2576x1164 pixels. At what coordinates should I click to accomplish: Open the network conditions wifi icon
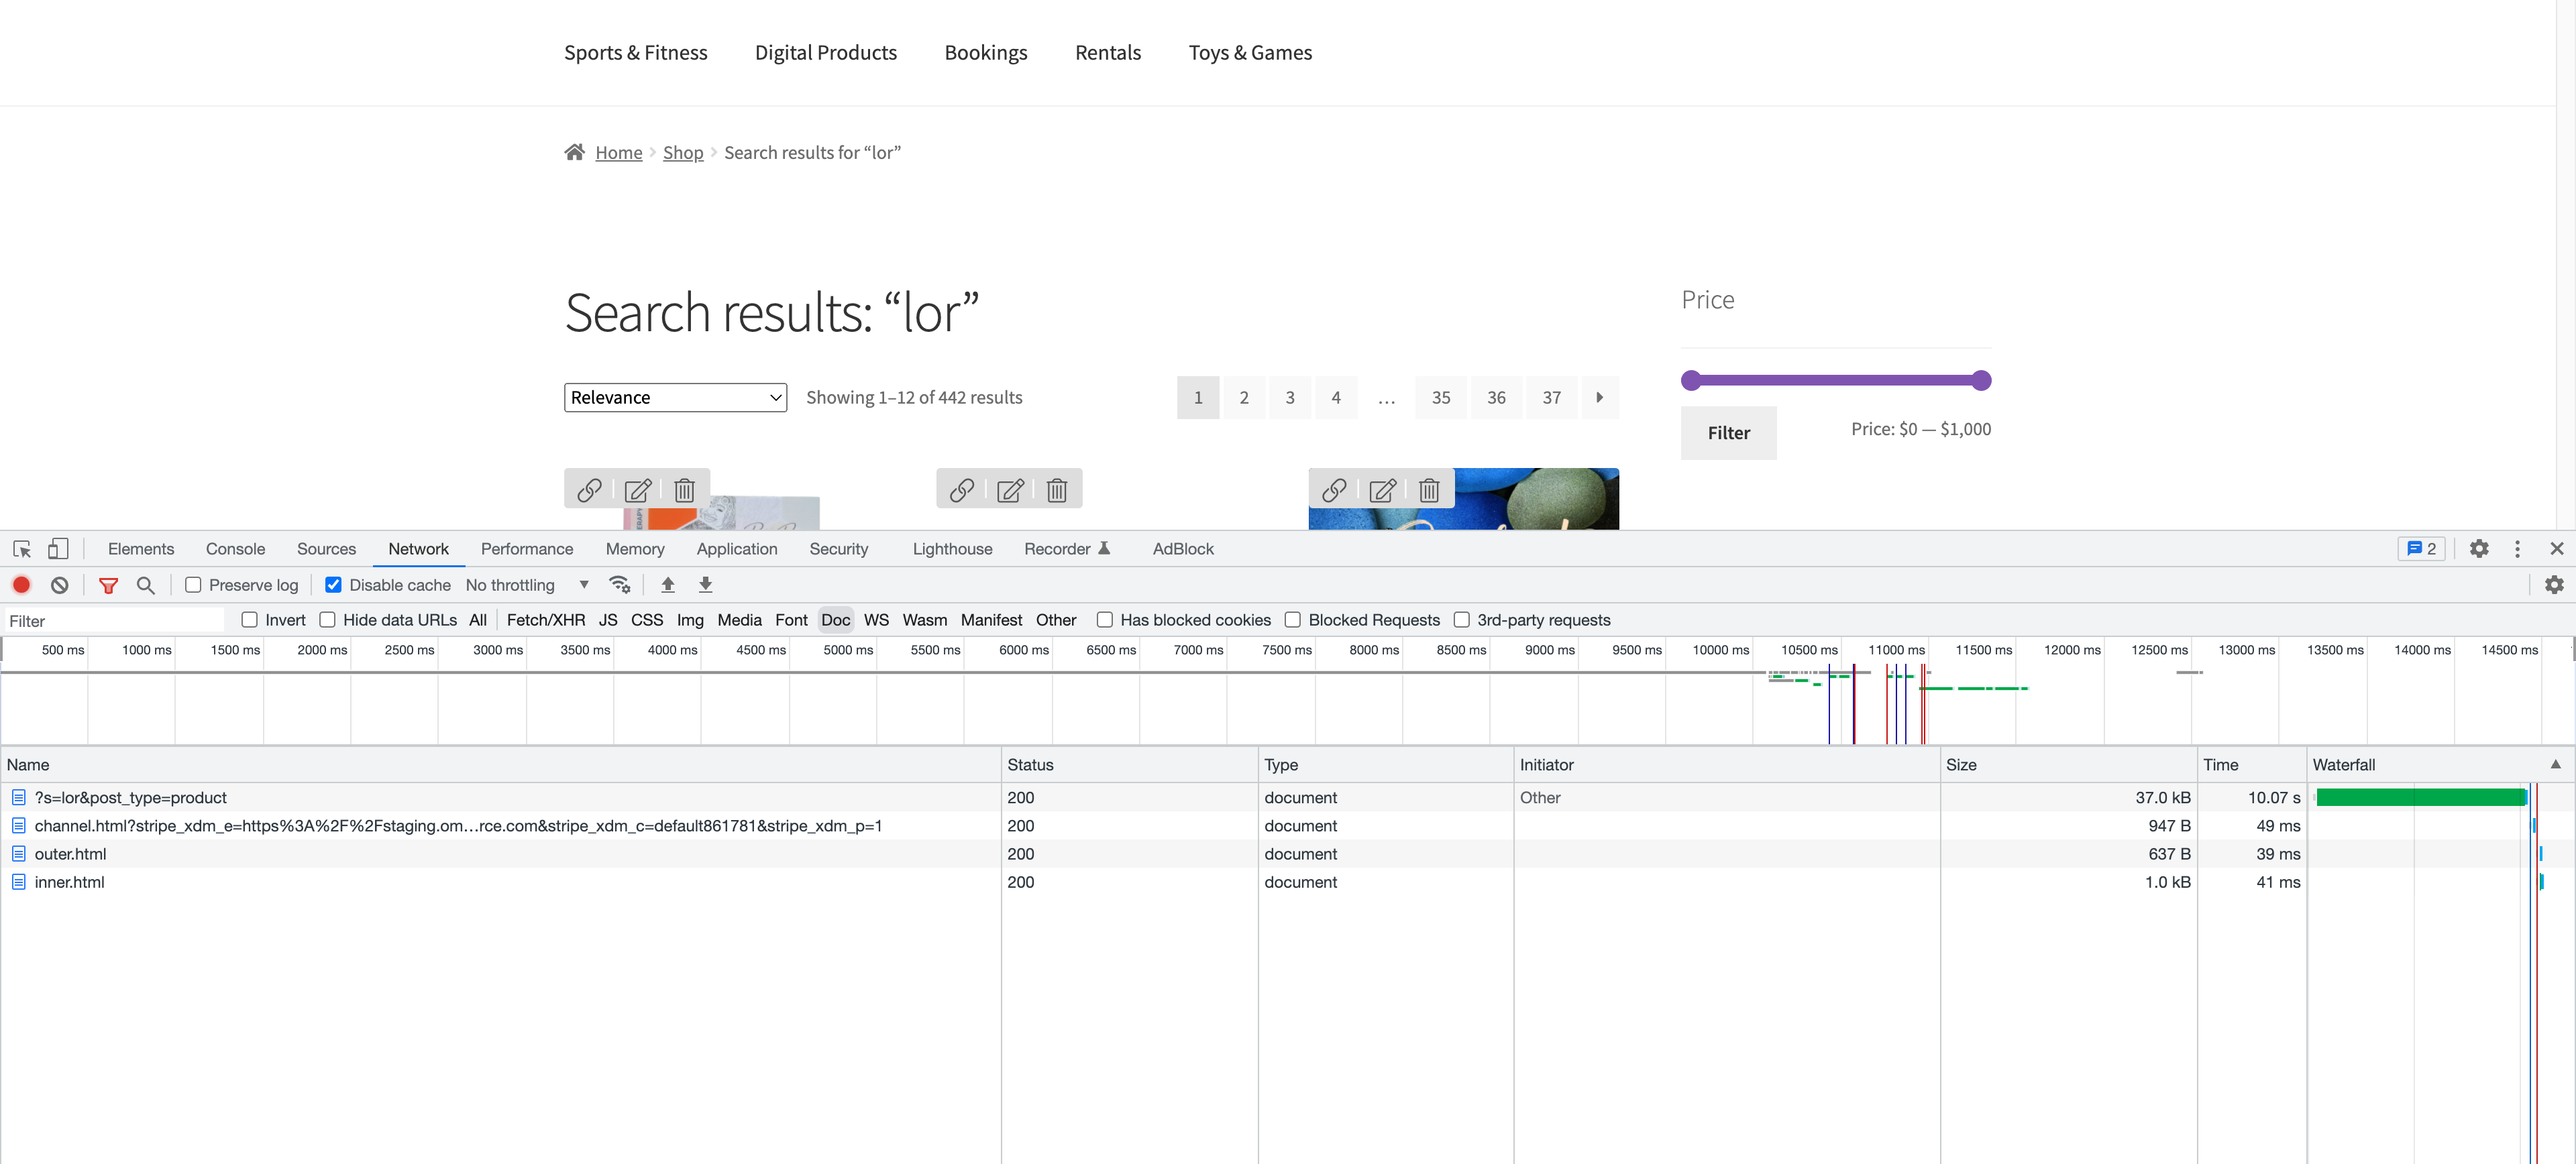620,585
